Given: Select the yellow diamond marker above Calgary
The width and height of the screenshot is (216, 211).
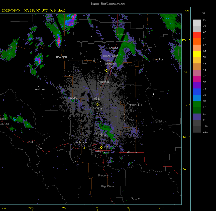Looking at the screenshot, I should 101,148.
